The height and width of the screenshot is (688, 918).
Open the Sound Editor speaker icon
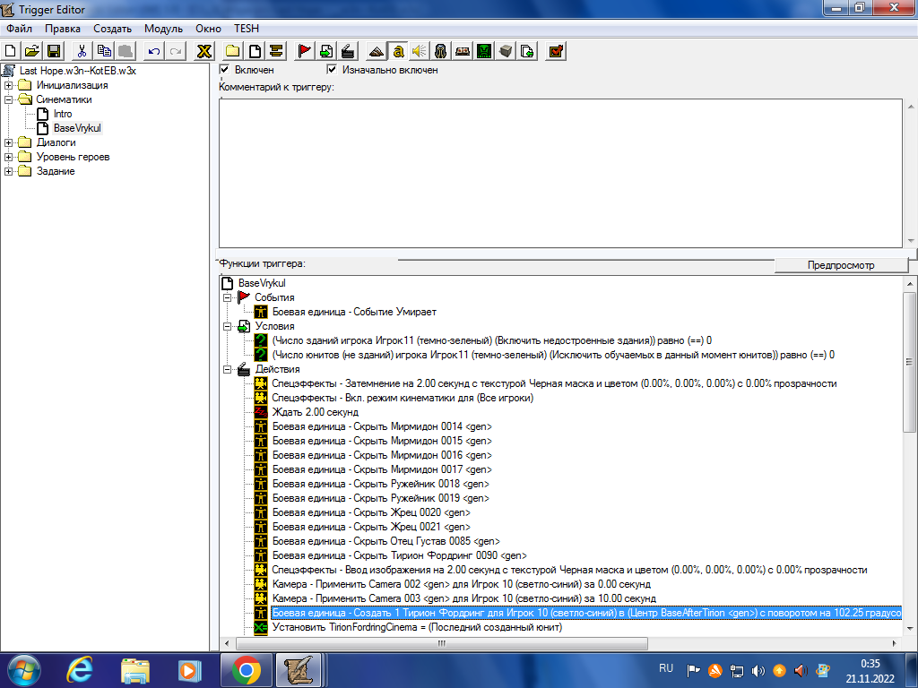click(420, 51)
